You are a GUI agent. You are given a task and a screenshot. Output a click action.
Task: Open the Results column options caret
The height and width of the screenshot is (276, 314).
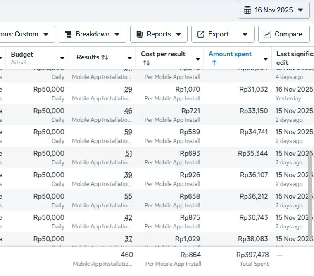(x=130, y=58)
